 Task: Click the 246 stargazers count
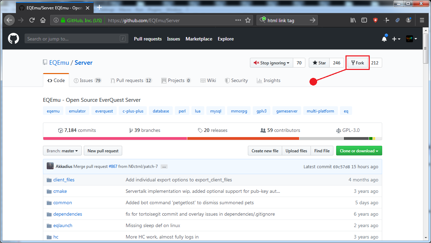[x=336, y=63]
